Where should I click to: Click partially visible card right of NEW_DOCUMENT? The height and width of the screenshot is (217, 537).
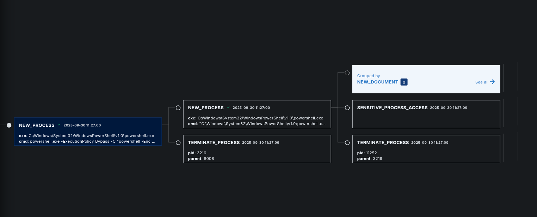(511, 77)
